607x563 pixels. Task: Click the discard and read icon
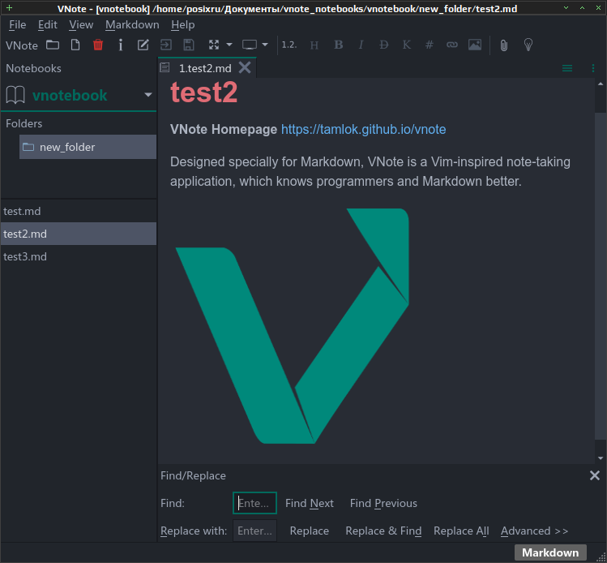pos(166,45)
